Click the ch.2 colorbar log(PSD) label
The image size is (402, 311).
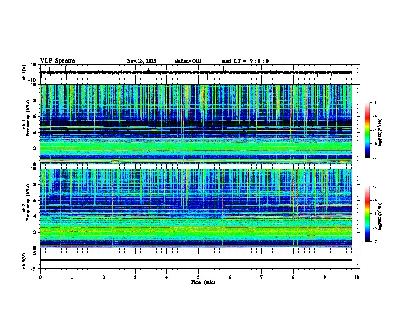pyautogui.click(x=380, y=216)
